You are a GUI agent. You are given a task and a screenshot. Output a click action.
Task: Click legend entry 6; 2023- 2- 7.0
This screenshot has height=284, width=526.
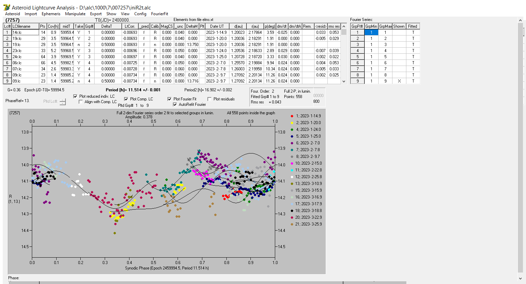tap(308, 143)
